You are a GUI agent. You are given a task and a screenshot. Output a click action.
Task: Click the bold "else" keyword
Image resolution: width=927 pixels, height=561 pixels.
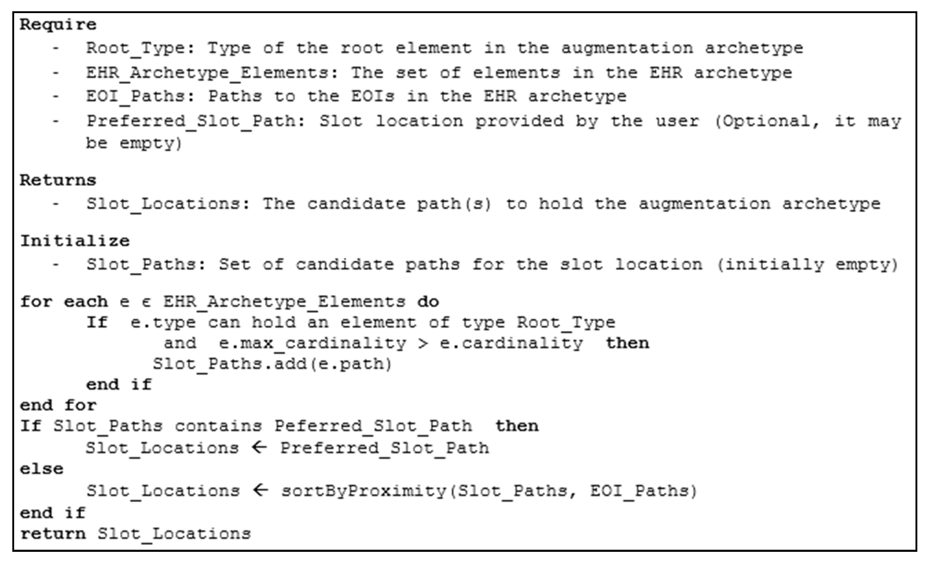point(42,469)
